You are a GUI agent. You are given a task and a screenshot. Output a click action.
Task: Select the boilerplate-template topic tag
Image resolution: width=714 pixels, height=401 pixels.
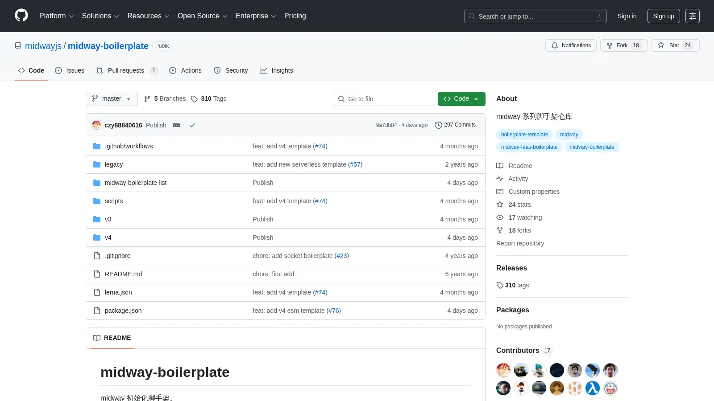[524, 135]
